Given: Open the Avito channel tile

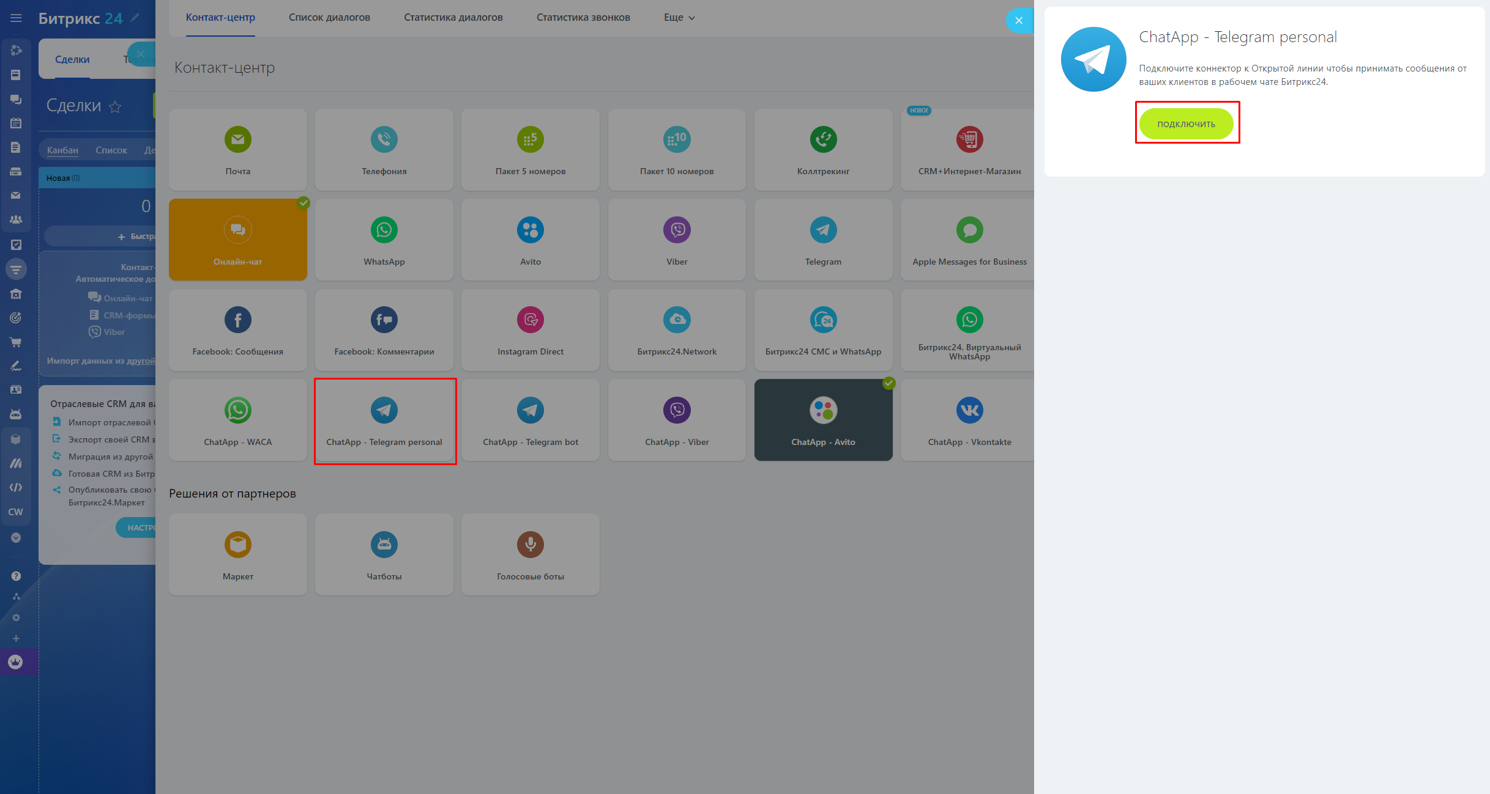Looking at the screenshot, I should point(530,240).
